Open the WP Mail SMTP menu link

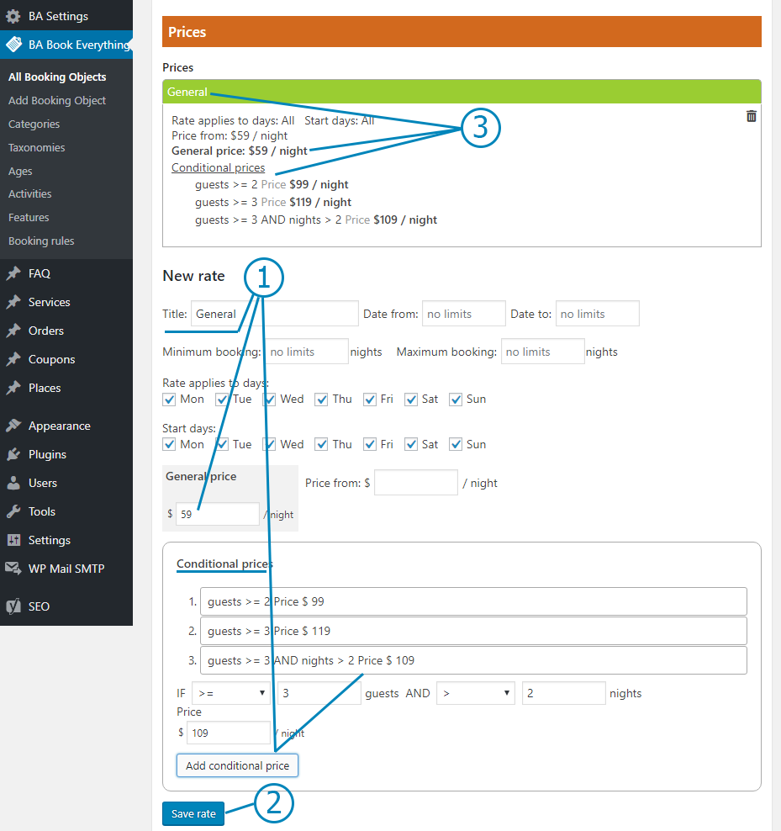[x=66, y=569]
